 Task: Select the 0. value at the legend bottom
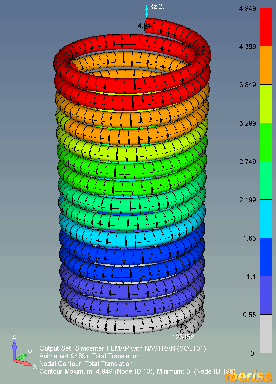pyautogui.click(x=253, y=353)
